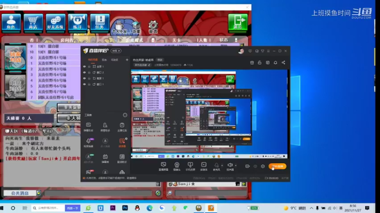Open the game 设置 gear icon
The width and height of the screenshot is (380, 213).
pos(153,27)
